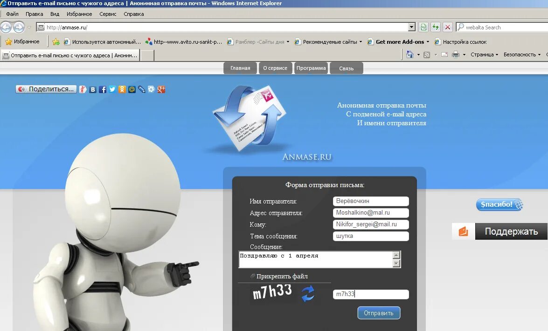Go back with the browser Back arrow
548x331 pixels.
point(6,27)
